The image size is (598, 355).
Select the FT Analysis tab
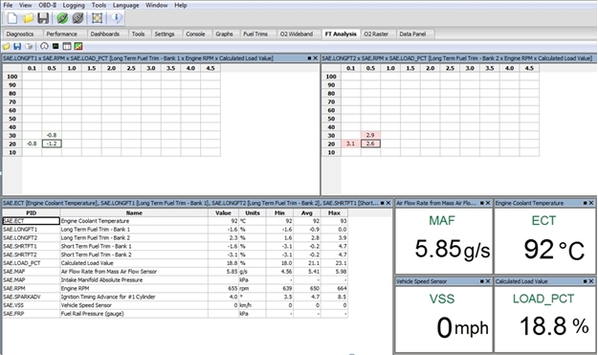341,33
